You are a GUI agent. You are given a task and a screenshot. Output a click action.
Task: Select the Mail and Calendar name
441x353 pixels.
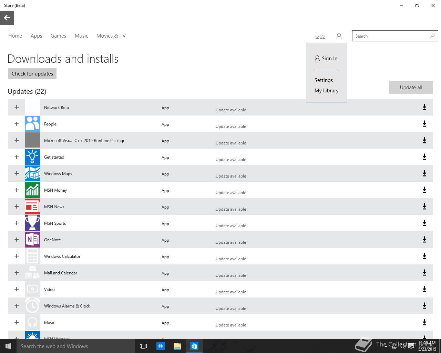tap(61, 273)
